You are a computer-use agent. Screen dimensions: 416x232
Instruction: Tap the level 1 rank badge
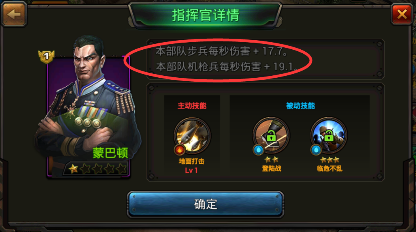coord(47,56)
